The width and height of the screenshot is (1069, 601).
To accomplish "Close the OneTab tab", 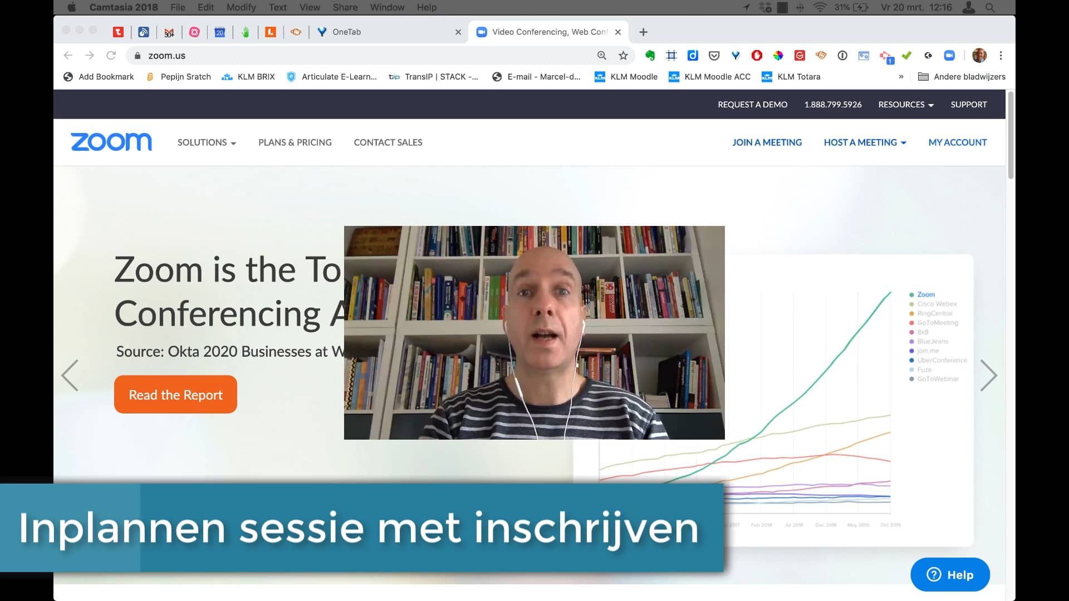I will pos(458,32).
